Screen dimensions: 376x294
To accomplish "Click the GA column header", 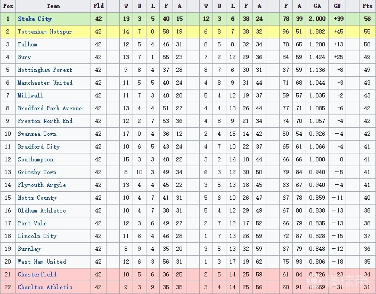I will click(x=317, y=6).
